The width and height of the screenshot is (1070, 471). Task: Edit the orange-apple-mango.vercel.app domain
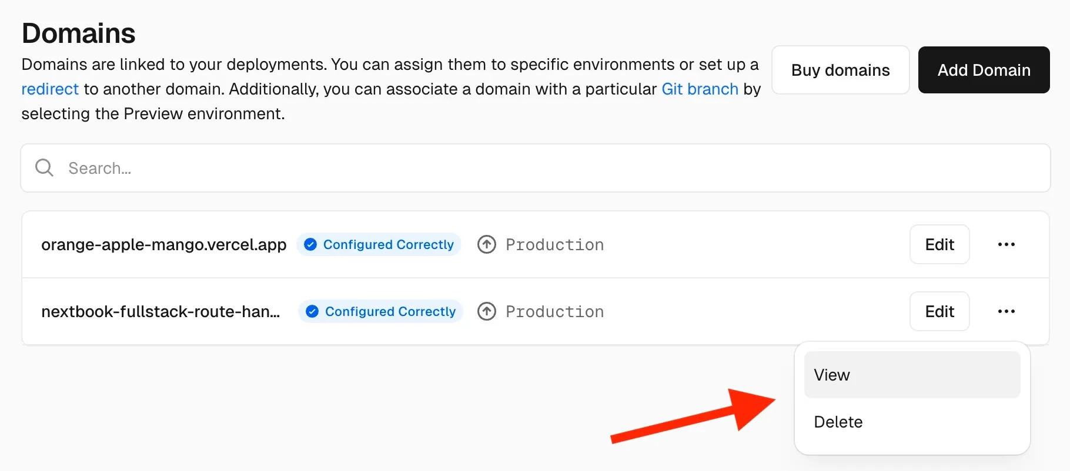point(939,244)
